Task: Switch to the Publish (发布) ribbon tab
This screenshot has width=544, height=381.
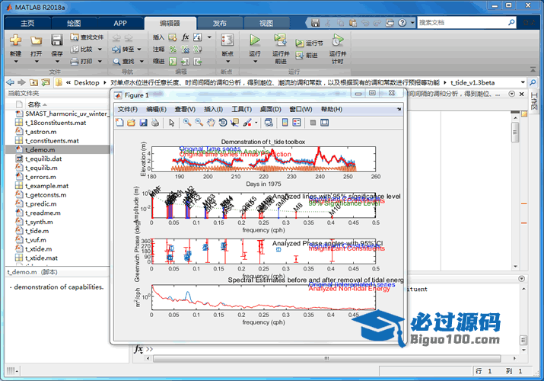Action: [220, 24]
